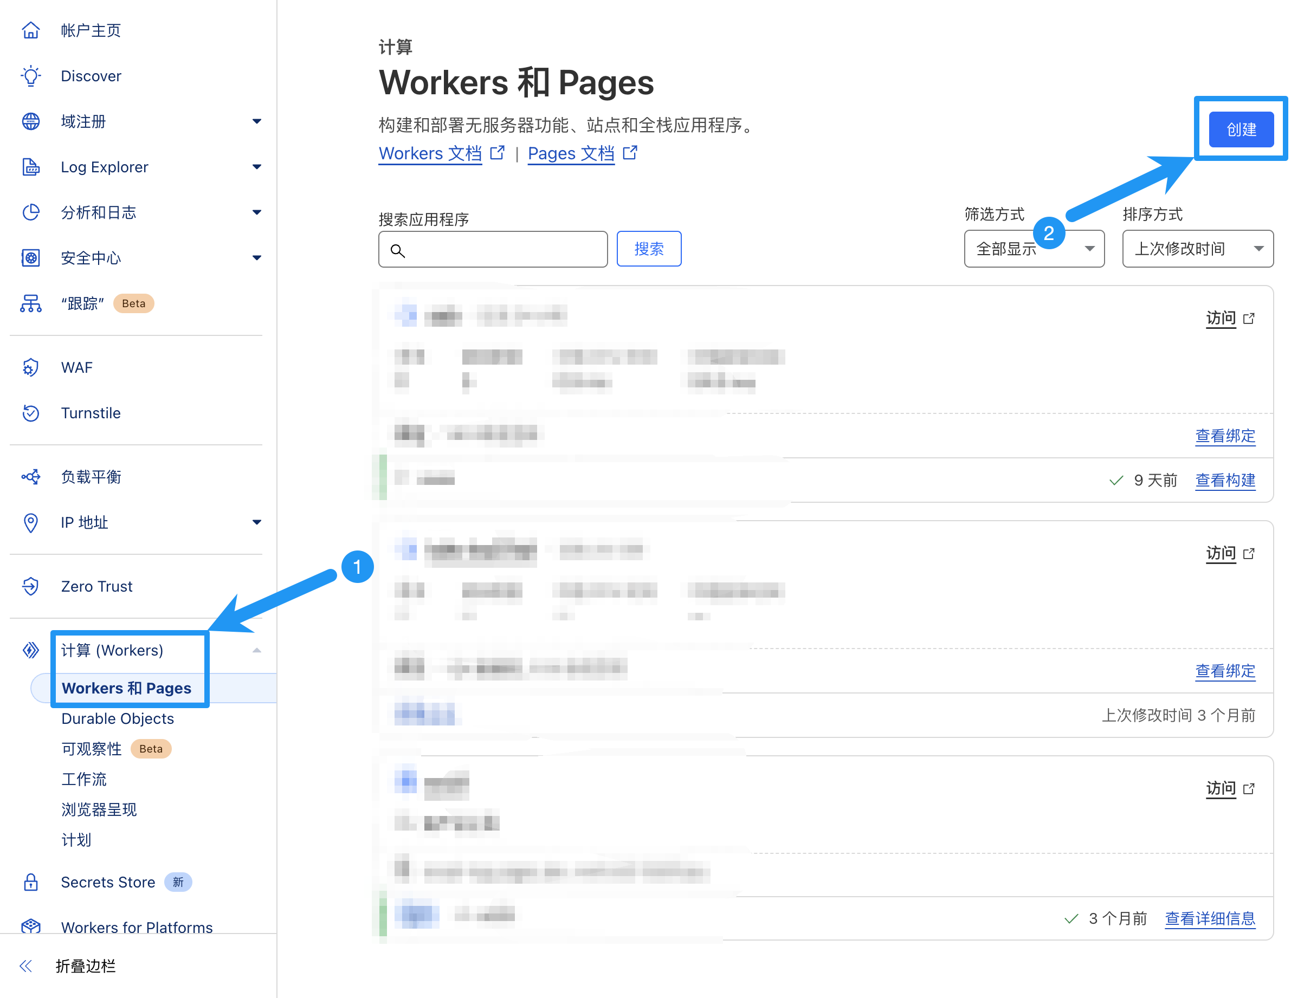
Task: Click the external link icon after Pages 文档
Action: coord(630,153)
